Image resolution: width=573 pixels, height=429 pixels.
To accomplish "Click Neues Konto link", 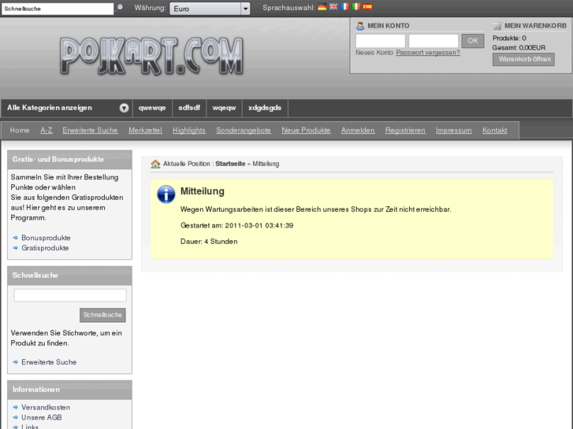I will 374,53.
